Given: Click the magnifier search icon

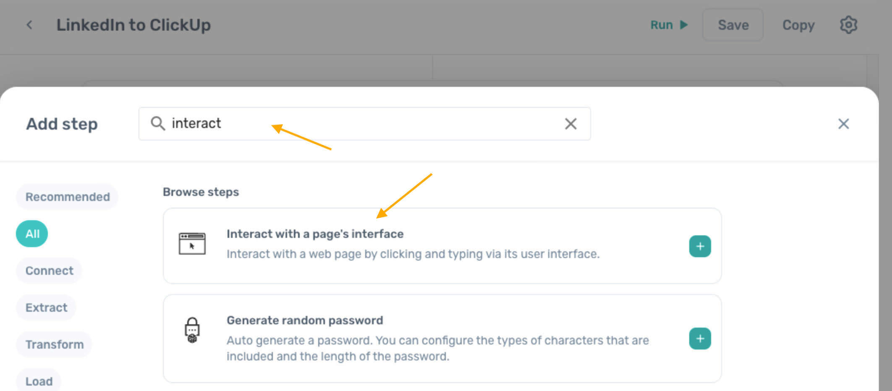Looking at the screenshot, I should click(158, 123).
